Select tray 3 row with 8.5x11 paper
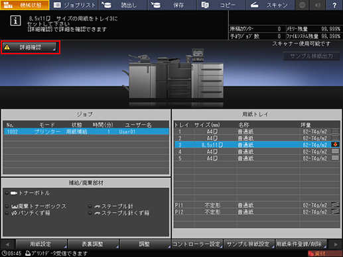 [257, 145]
